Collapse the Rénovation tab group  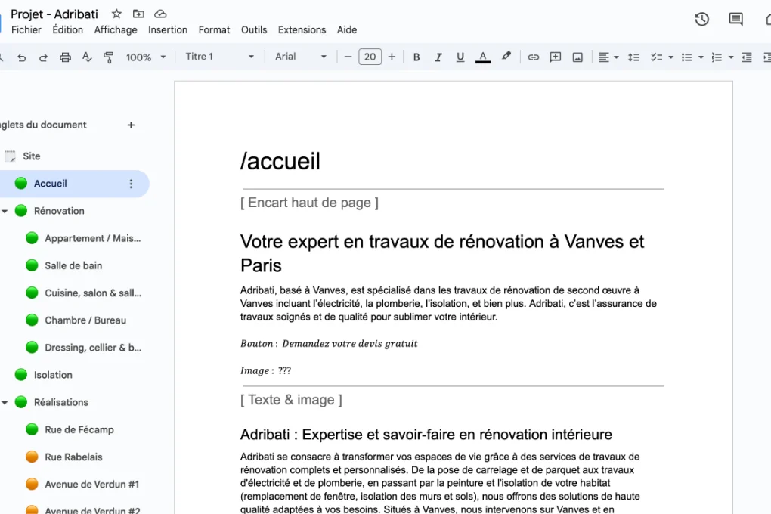pos(5,211)
